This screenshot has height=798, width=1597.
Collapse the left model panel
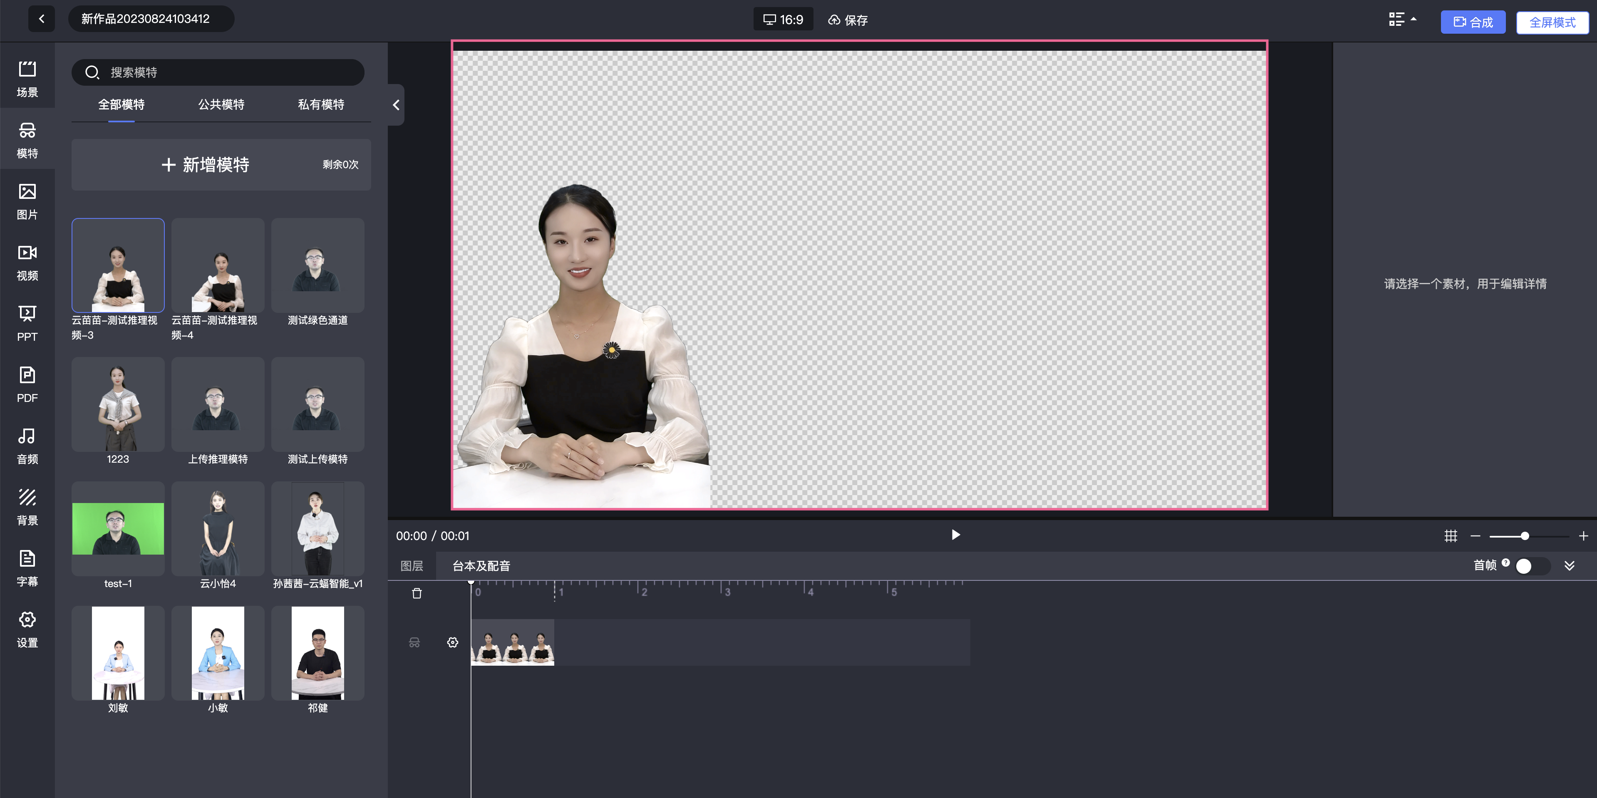[396, 105]
